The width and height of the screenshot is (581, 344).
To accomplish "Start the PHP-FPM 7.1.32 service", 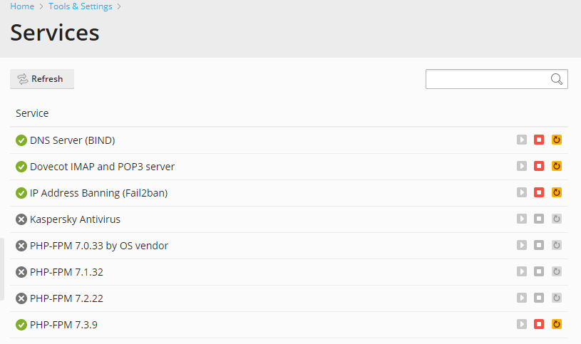I will pos(522,271).
